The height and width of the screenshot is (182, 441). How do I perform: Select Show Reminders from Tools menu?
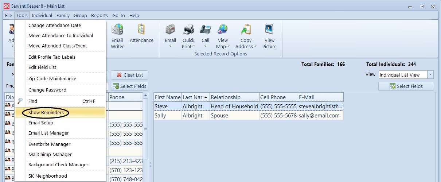(x=46, y=113)
